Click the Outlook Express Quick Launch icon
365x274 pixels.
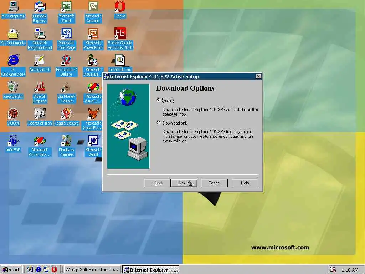coord(46,270)
